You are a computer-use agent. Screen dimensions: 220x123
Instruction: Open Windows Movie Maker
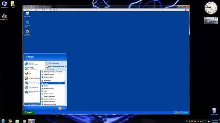pos(53,104)
